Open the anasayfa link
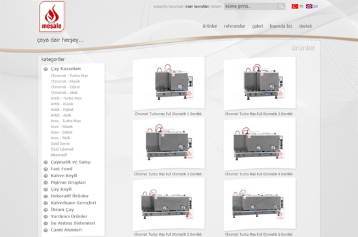 pos(159,6)
